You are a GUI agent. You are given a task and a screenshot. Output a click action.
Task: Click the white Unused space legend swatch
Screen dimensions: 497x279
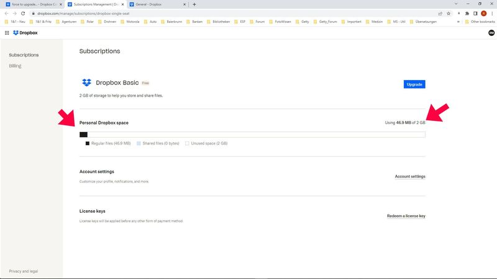(187, 143)
